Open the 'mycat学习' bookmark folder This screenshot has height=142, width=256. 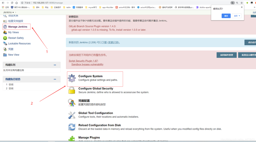(91, 7)
